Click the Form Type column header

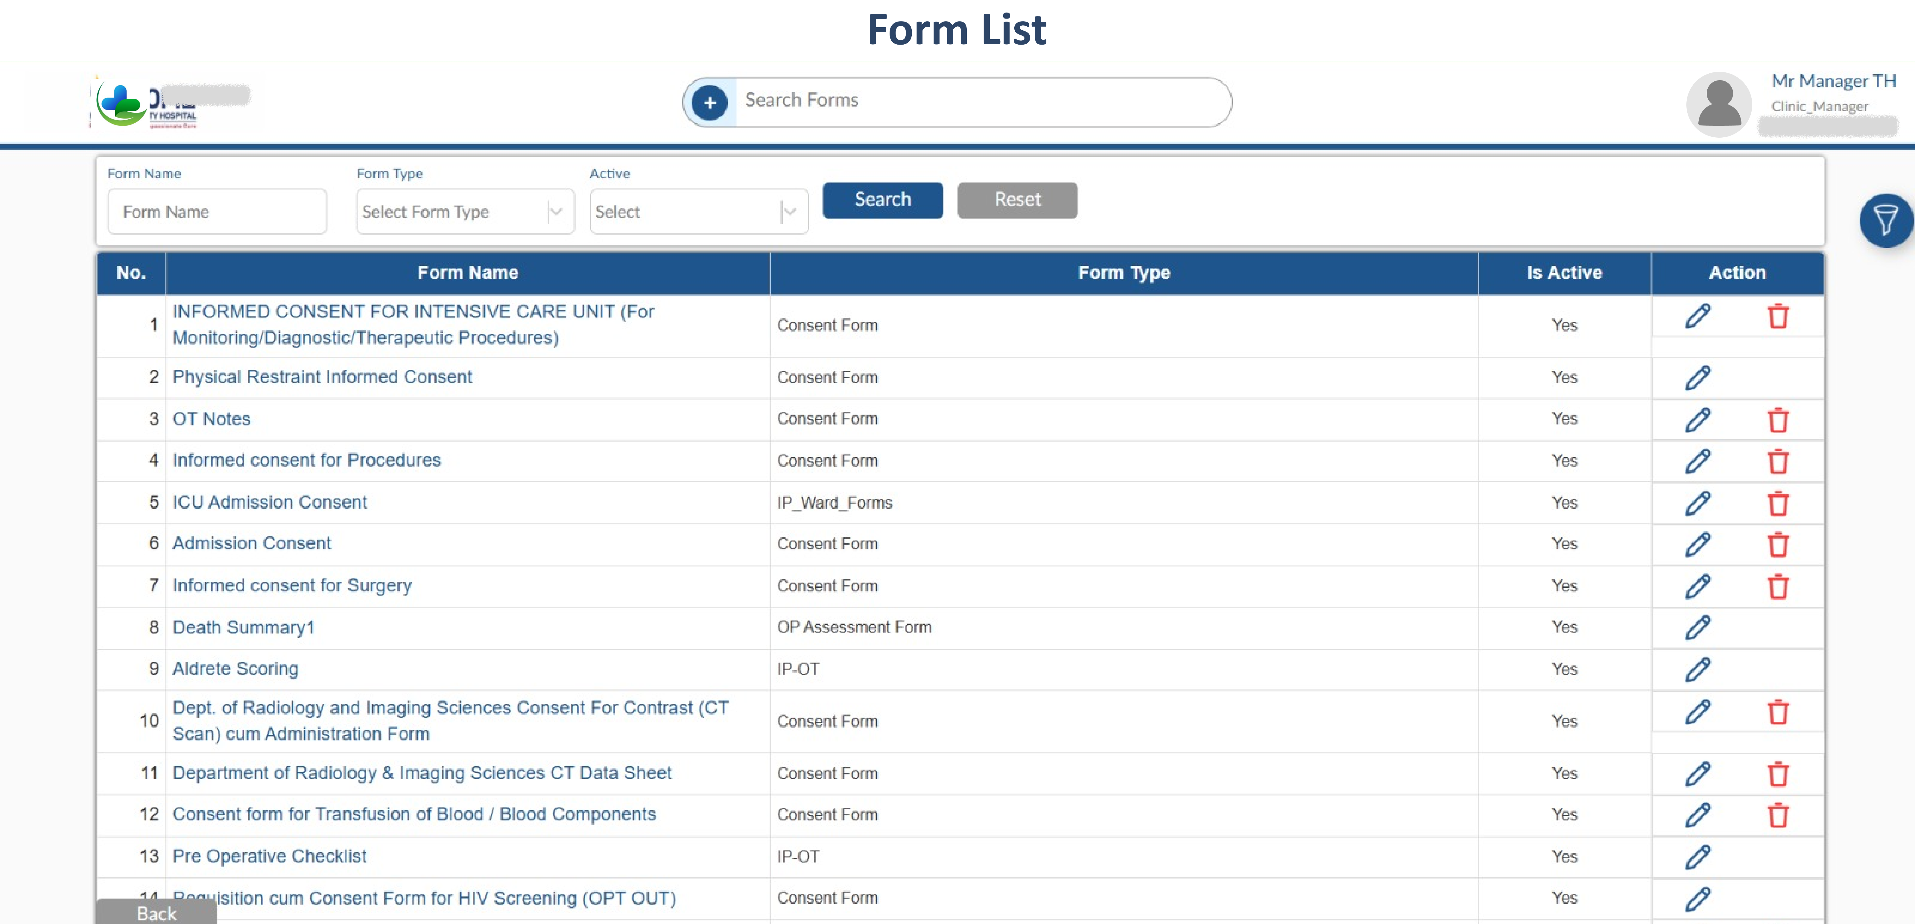(1124, 273)
